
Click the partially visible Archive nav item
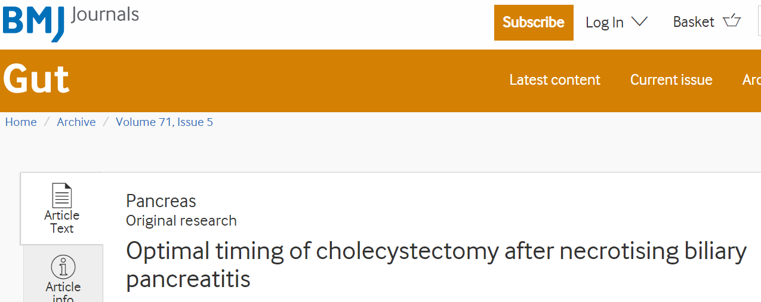(x=751, y=80)
